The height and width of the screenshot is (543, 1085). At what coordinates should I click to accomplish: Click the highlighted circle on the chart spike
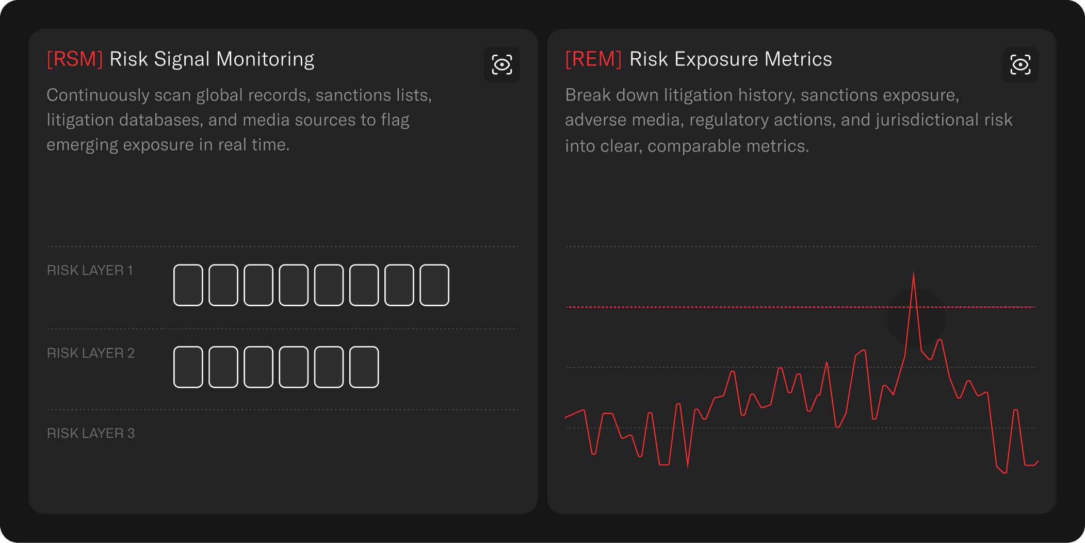coord(916,318)
